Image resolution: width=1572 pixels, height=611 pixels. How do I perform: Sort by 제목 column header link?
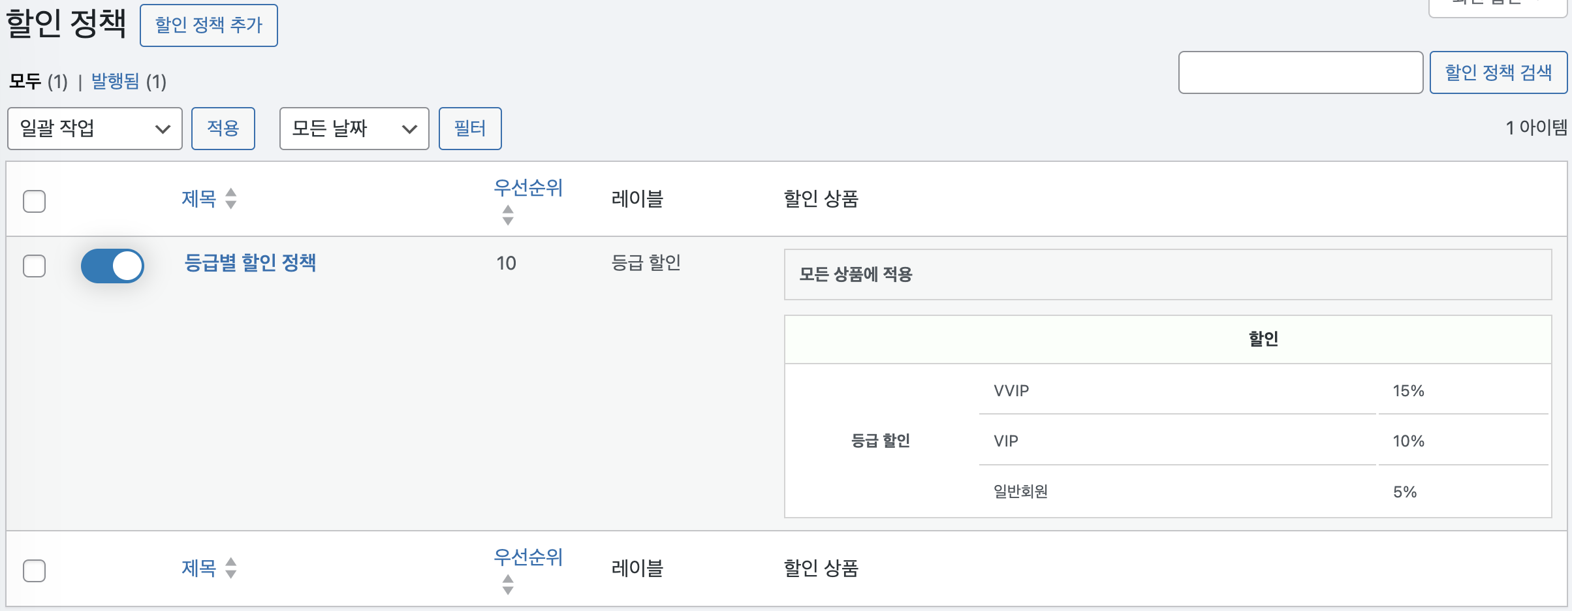coord(199,198)
